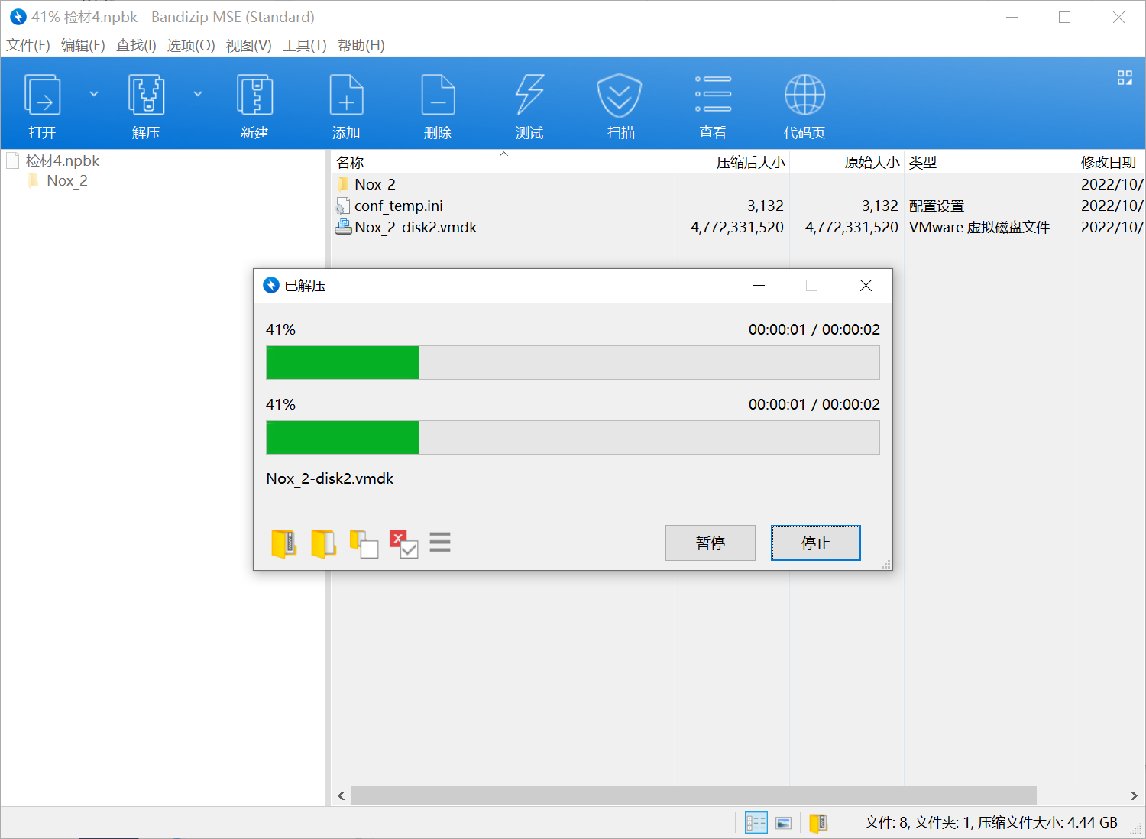This screenshot has height=839, width=1146.
Task: Click the Bandizip icon in dialog title
Action: pos(271,285)
